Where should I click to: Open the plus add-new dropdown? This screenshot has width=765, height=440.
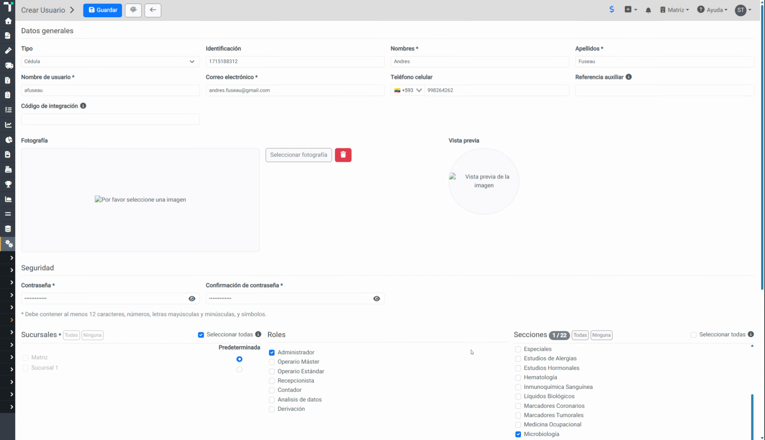click(x=631, y=10)
